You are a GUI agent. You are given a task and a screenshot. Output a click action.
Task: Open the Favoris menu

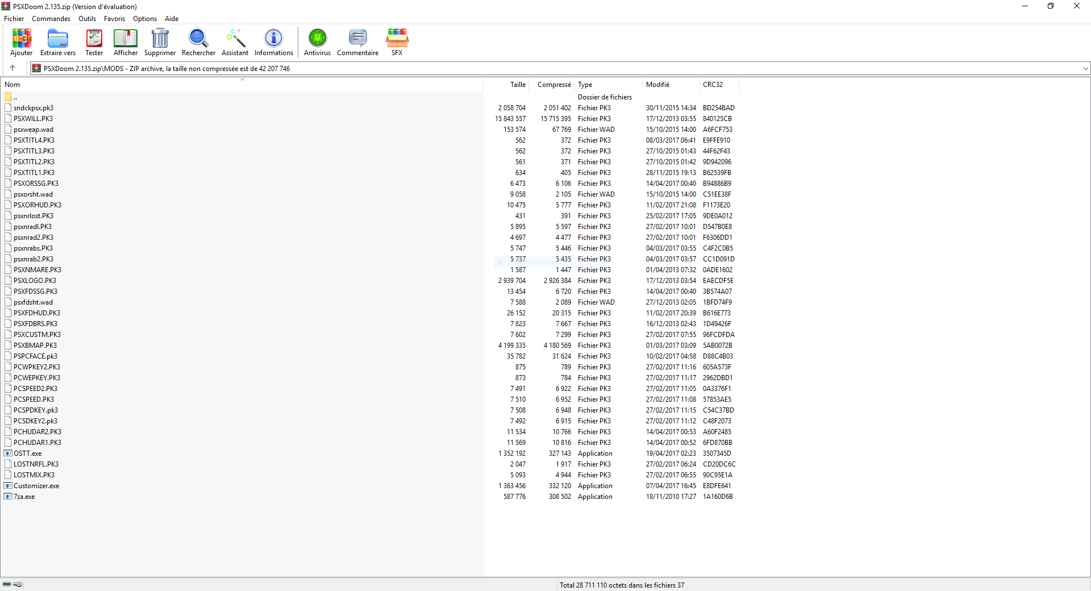click(x=114, y=19)
